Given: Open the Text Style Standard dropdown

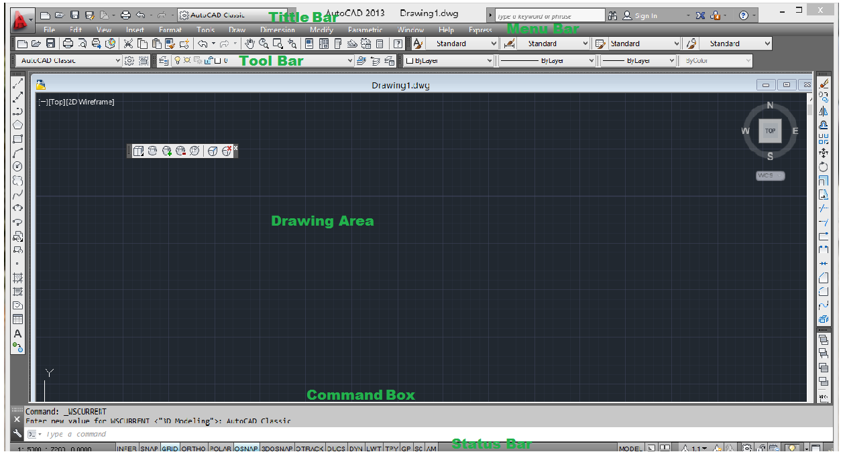Looking at the screenshot, I should 462,44.
